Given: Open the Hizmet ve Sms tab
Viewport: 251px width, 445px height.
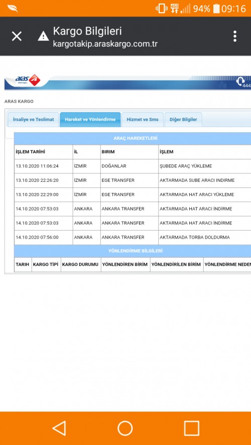Looking at the screenshot, I should click(x=143, y=119).
